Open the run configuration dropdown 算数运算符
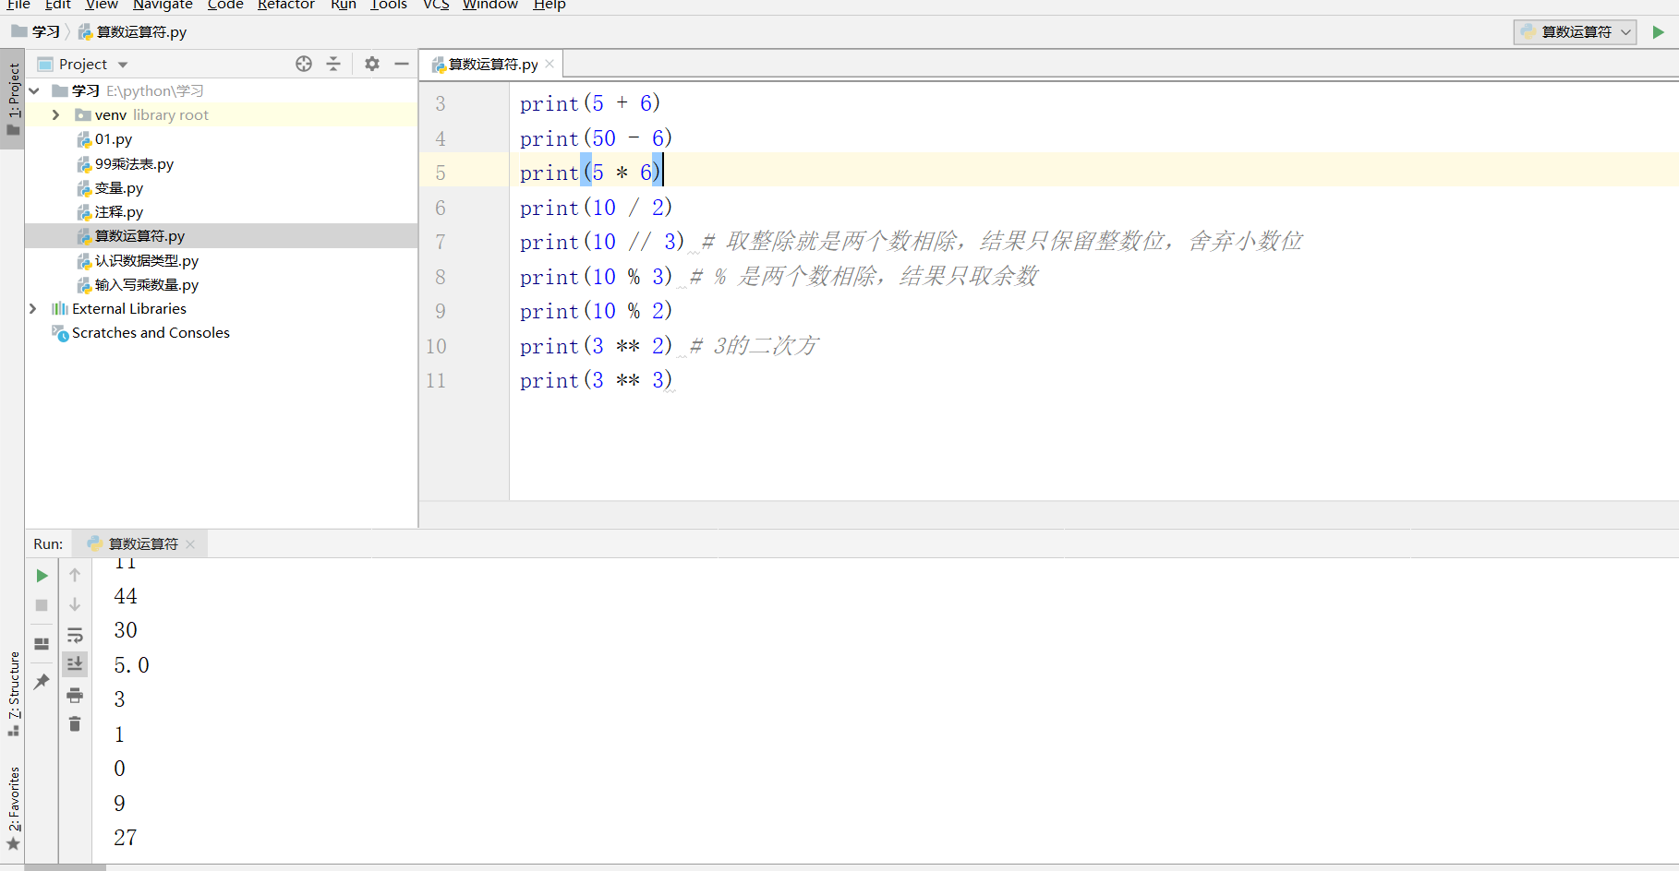 (1575, 32)
